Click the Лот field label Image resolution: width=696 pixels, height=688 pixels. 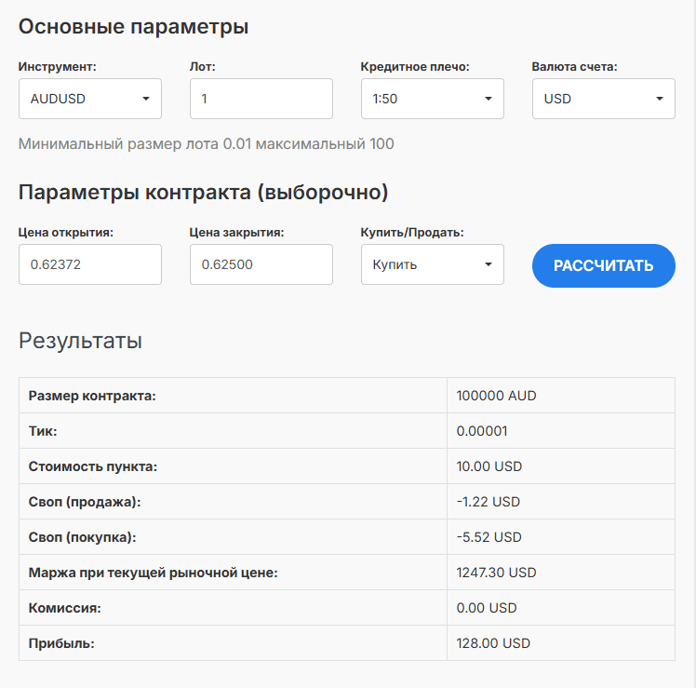tap(203, 67)
